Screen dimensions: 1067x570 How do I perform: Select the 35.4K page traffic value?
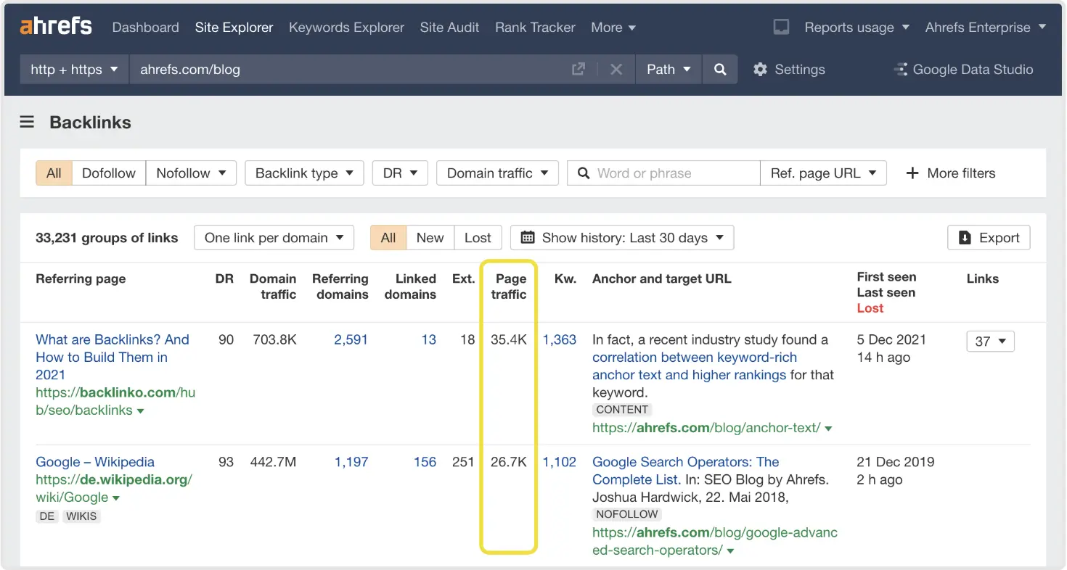pos(508,339)
